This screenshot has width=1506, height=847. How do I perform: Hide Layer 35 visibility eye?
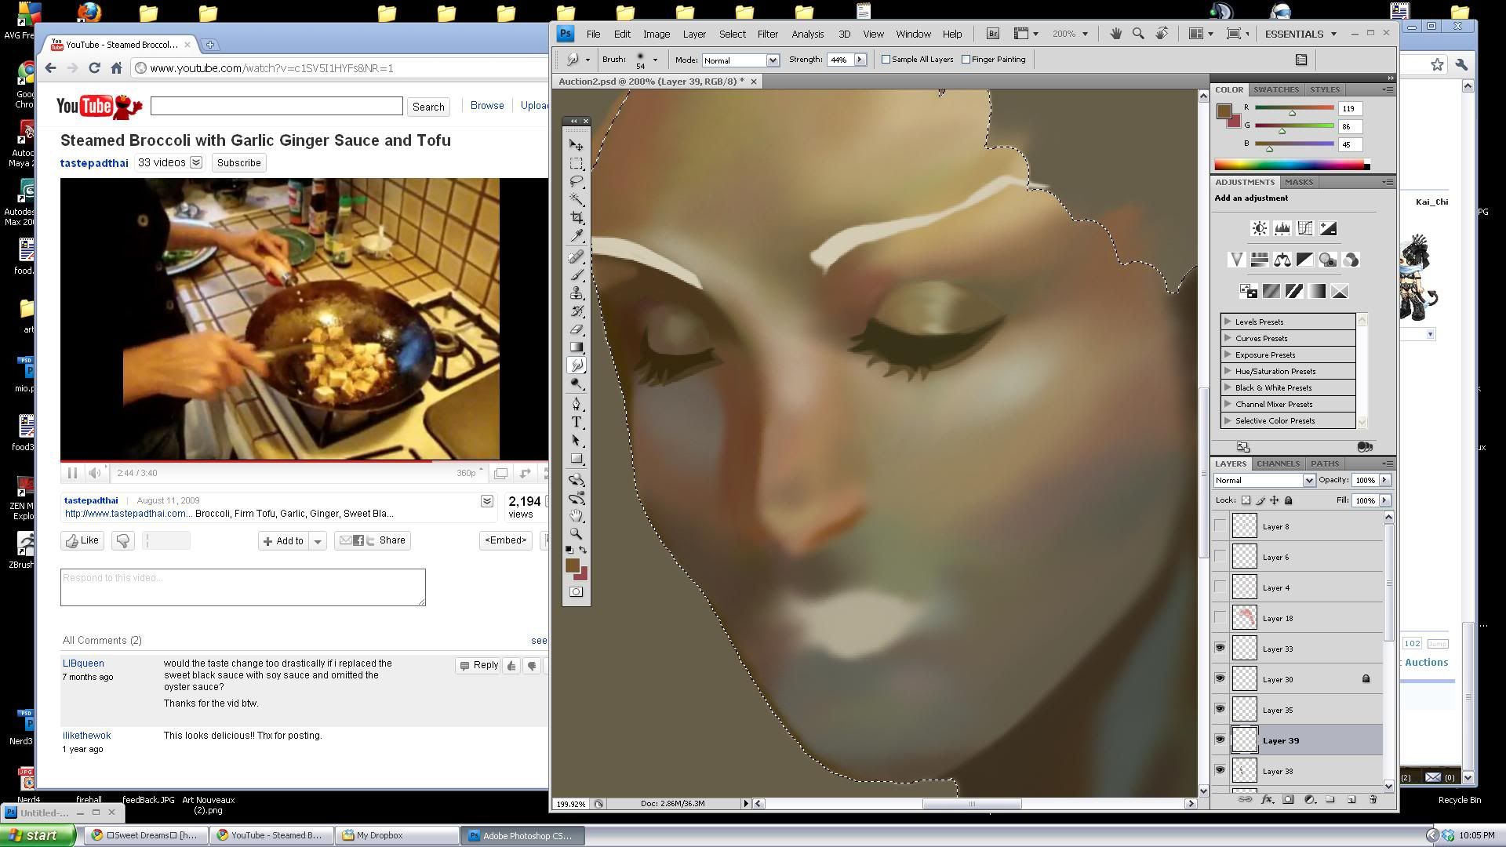[x=1220, y=709]
